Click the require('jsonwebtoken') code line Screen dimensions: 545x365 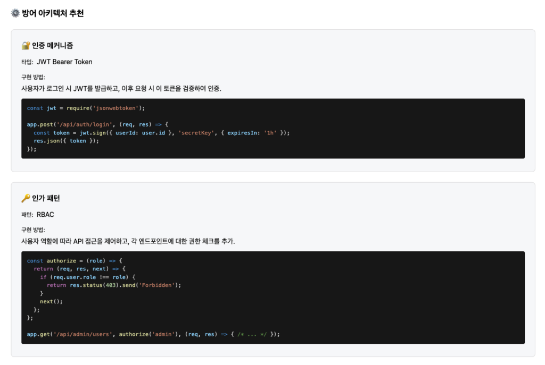pyautogui.click(x=86, y=108)
